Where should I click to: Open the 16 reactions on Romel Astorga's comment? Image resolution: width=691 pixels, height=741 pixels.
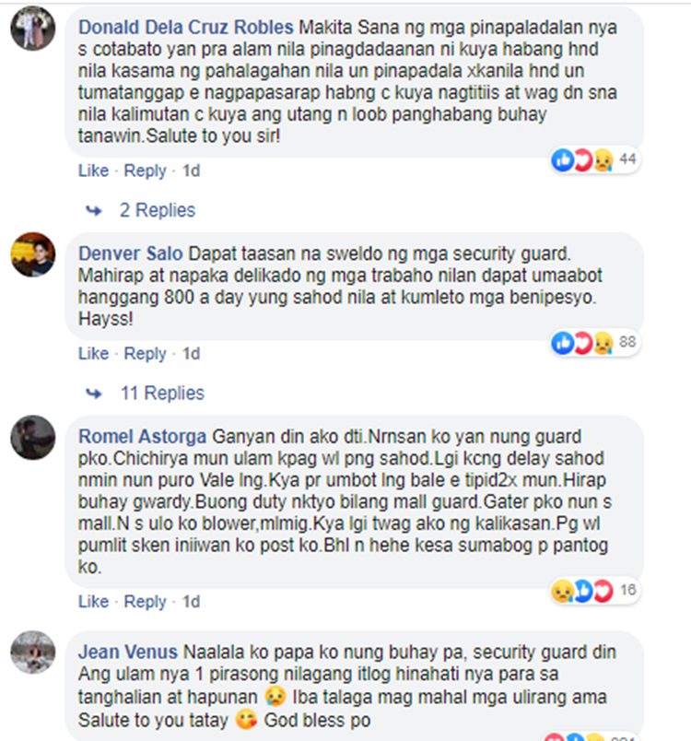click(594, 591)
